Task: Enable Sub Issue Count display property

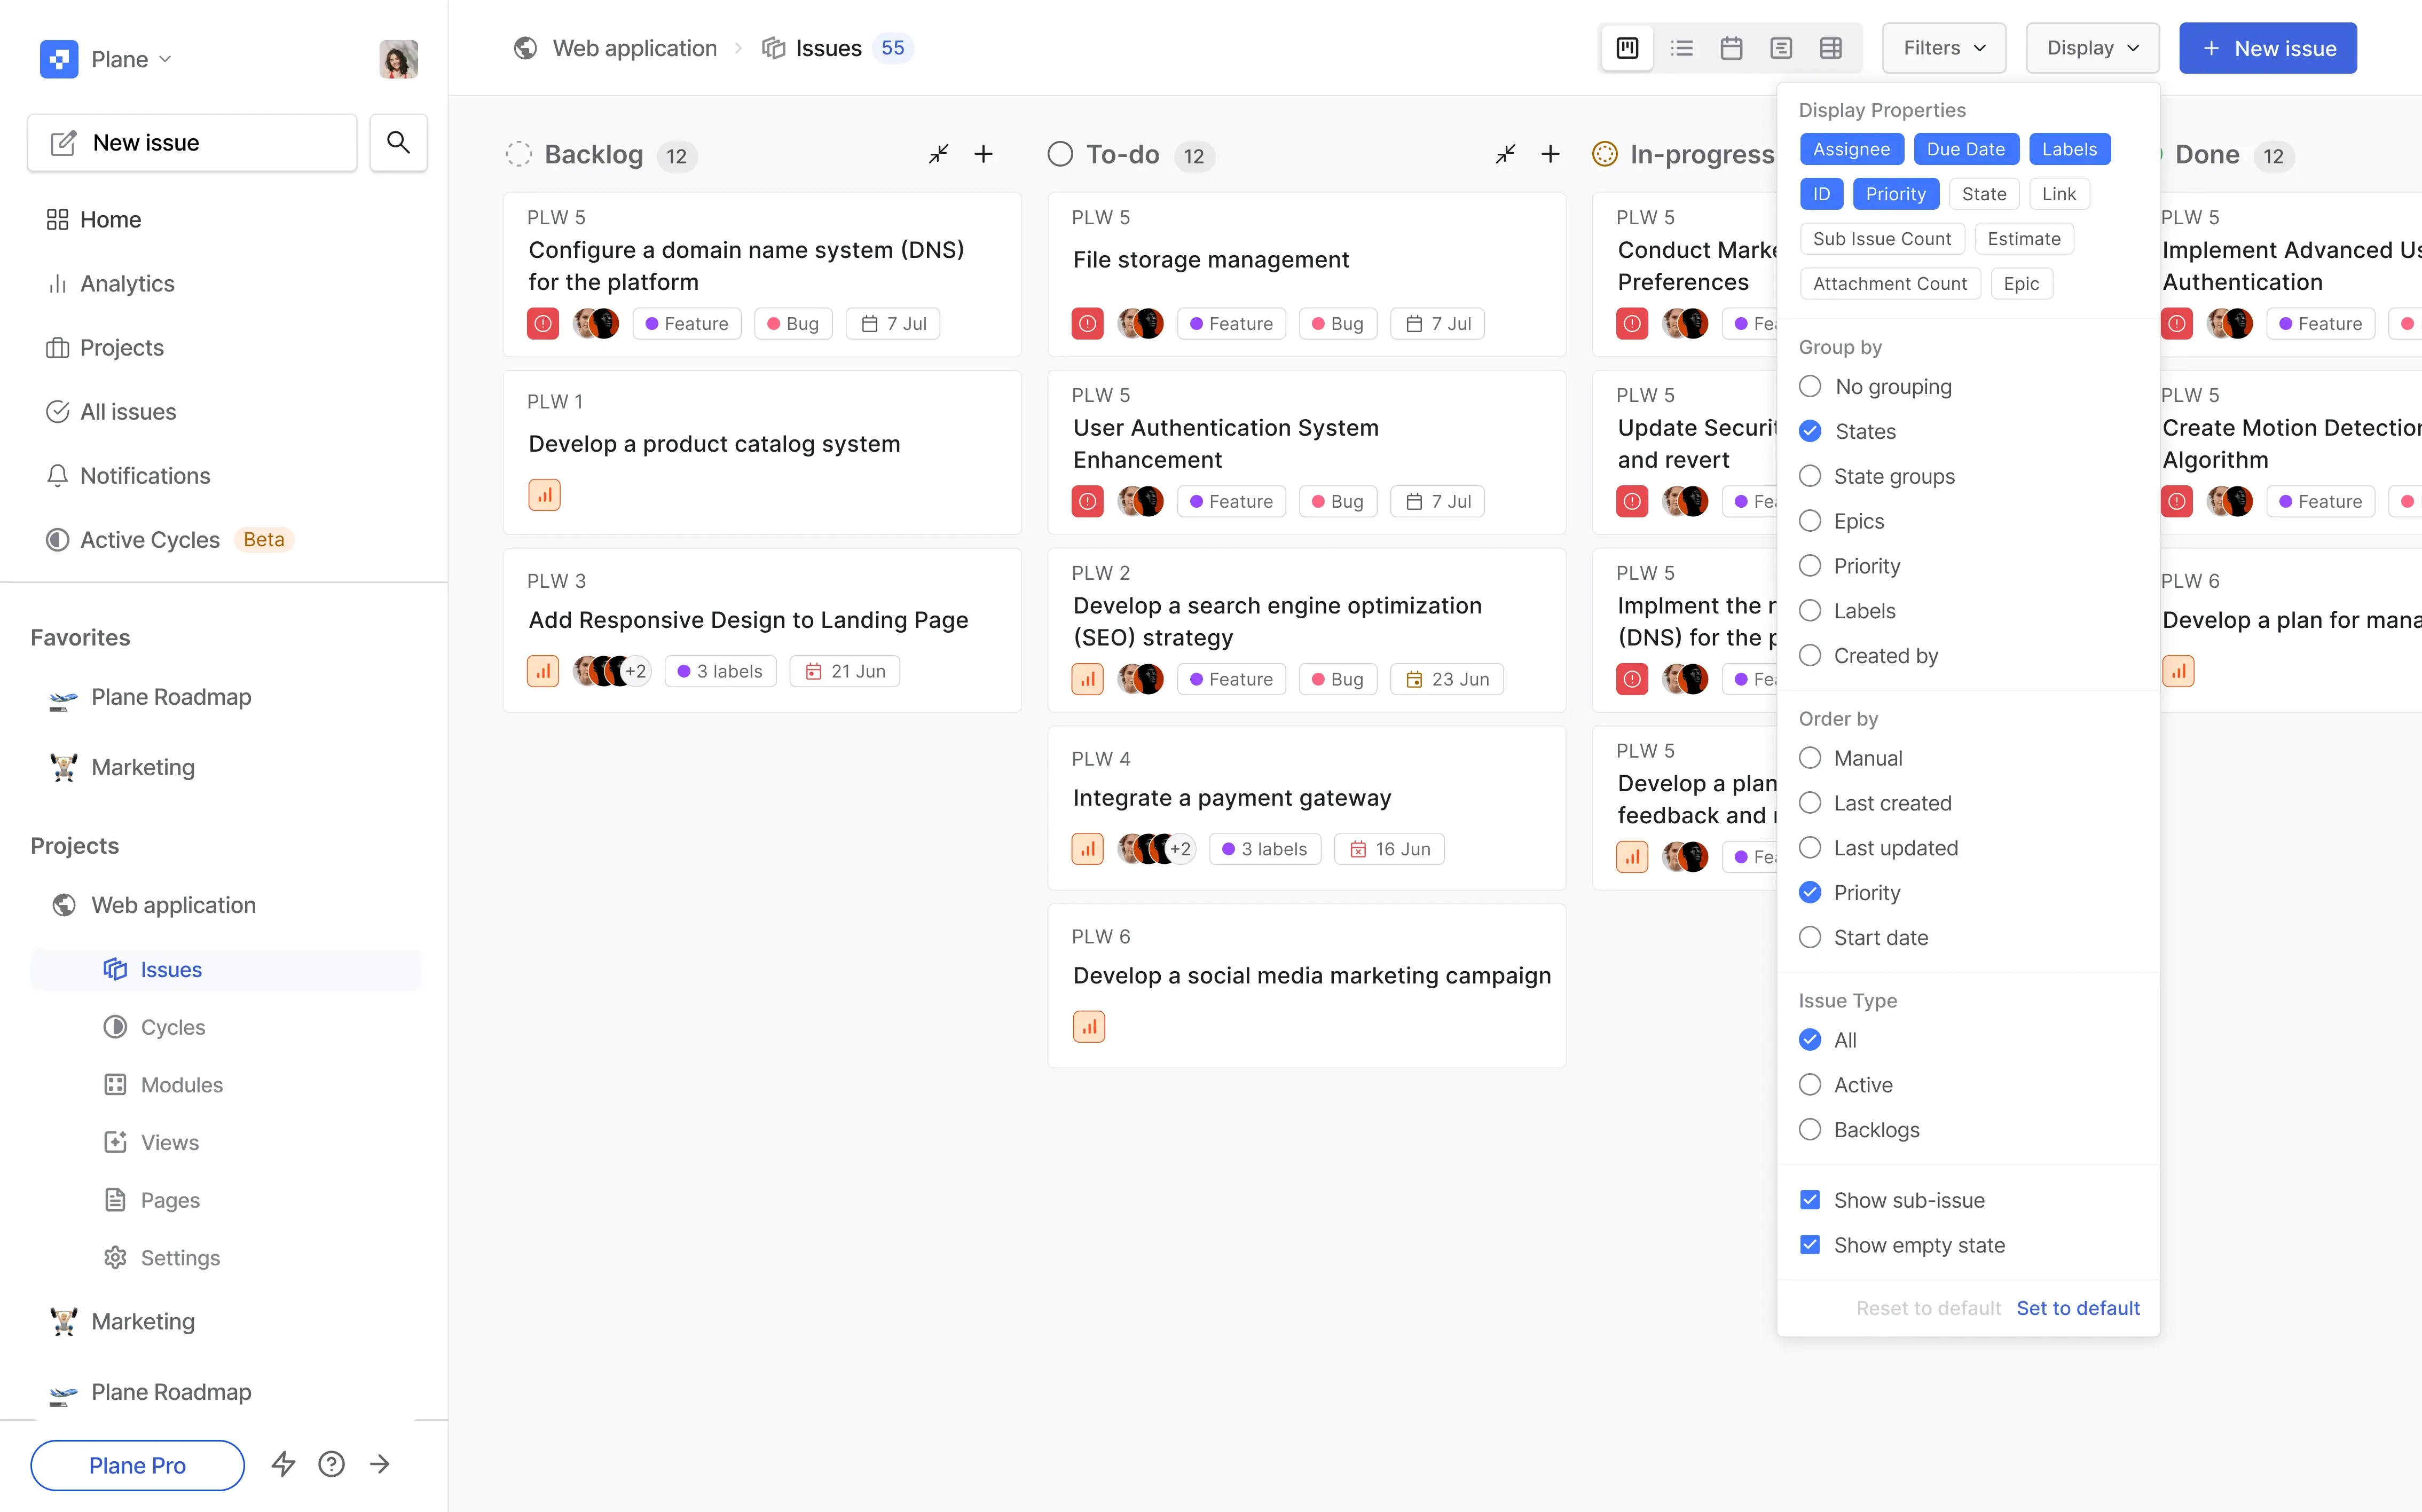Action: pyautogui.click(x=1881, y=239)
